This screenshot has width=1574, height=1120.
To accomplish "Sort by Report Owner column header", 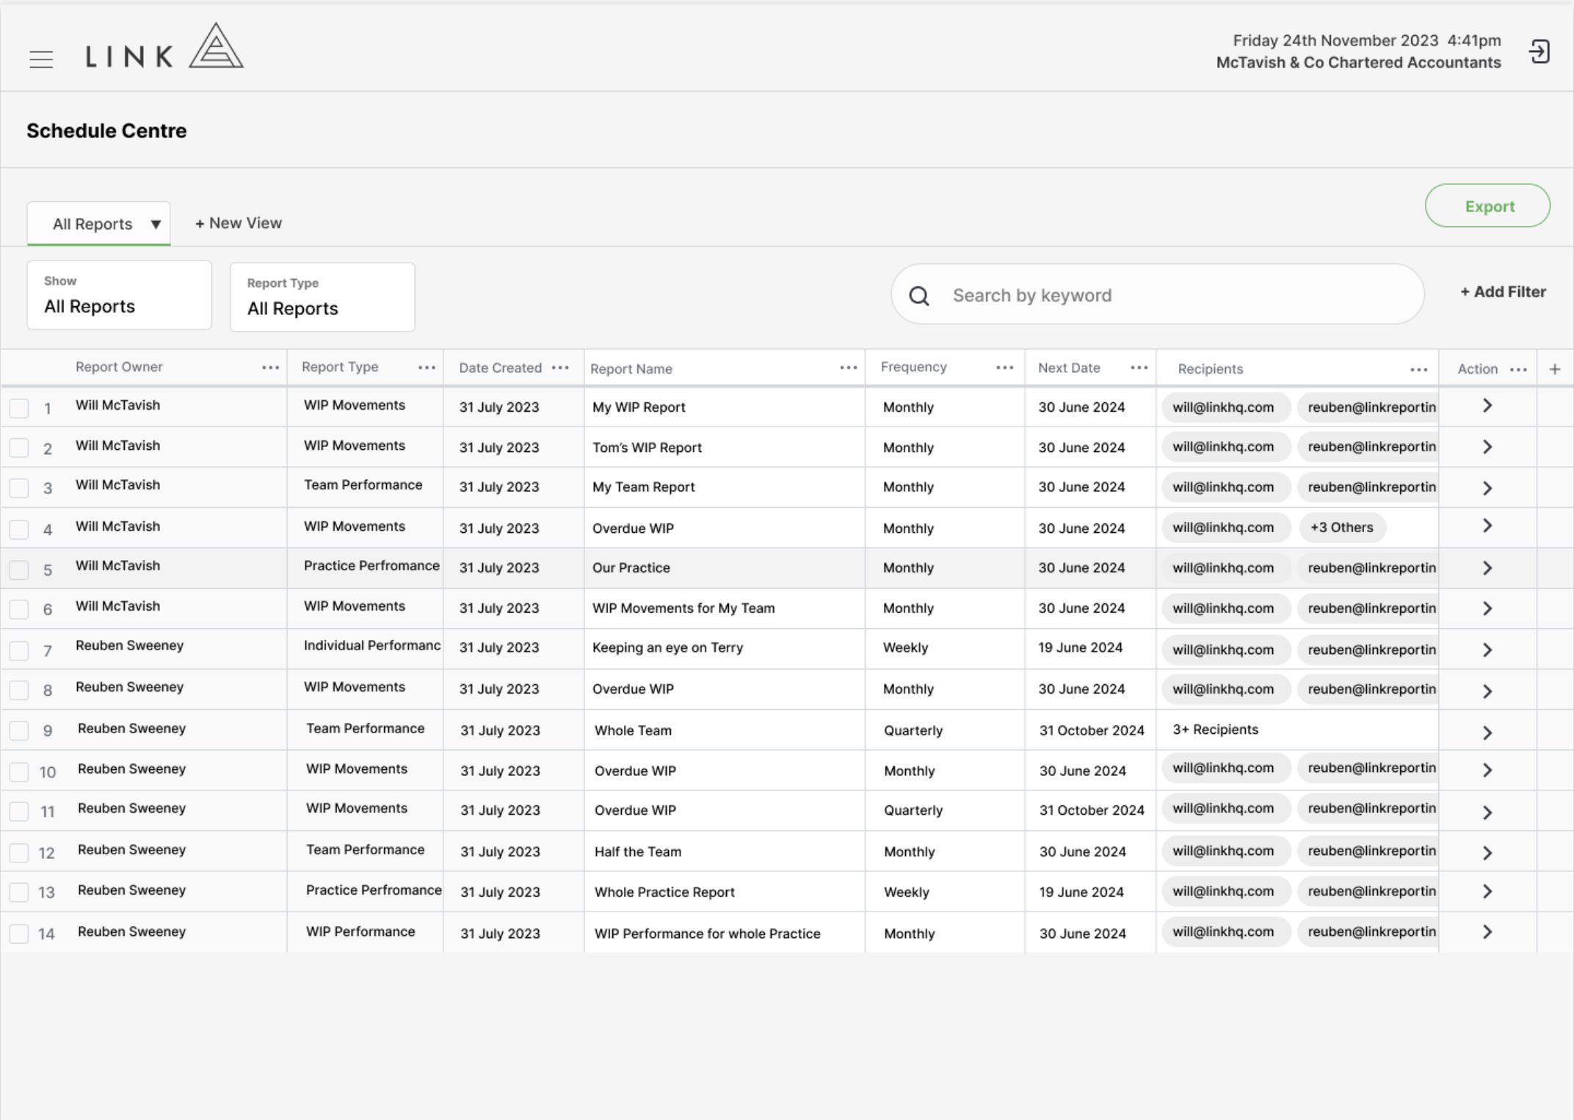I will pos(119,367).
